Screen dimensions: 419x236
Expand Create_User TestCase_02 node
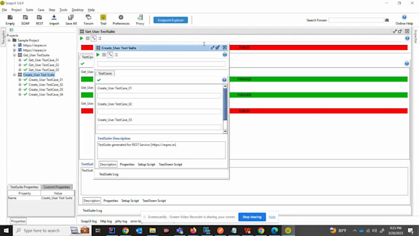[20, 84]
